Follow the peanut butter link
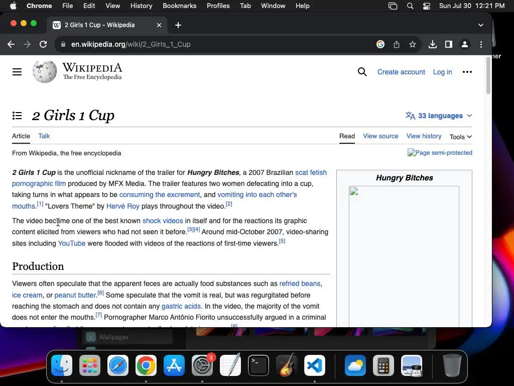514x386 pixels. (75, 295)
